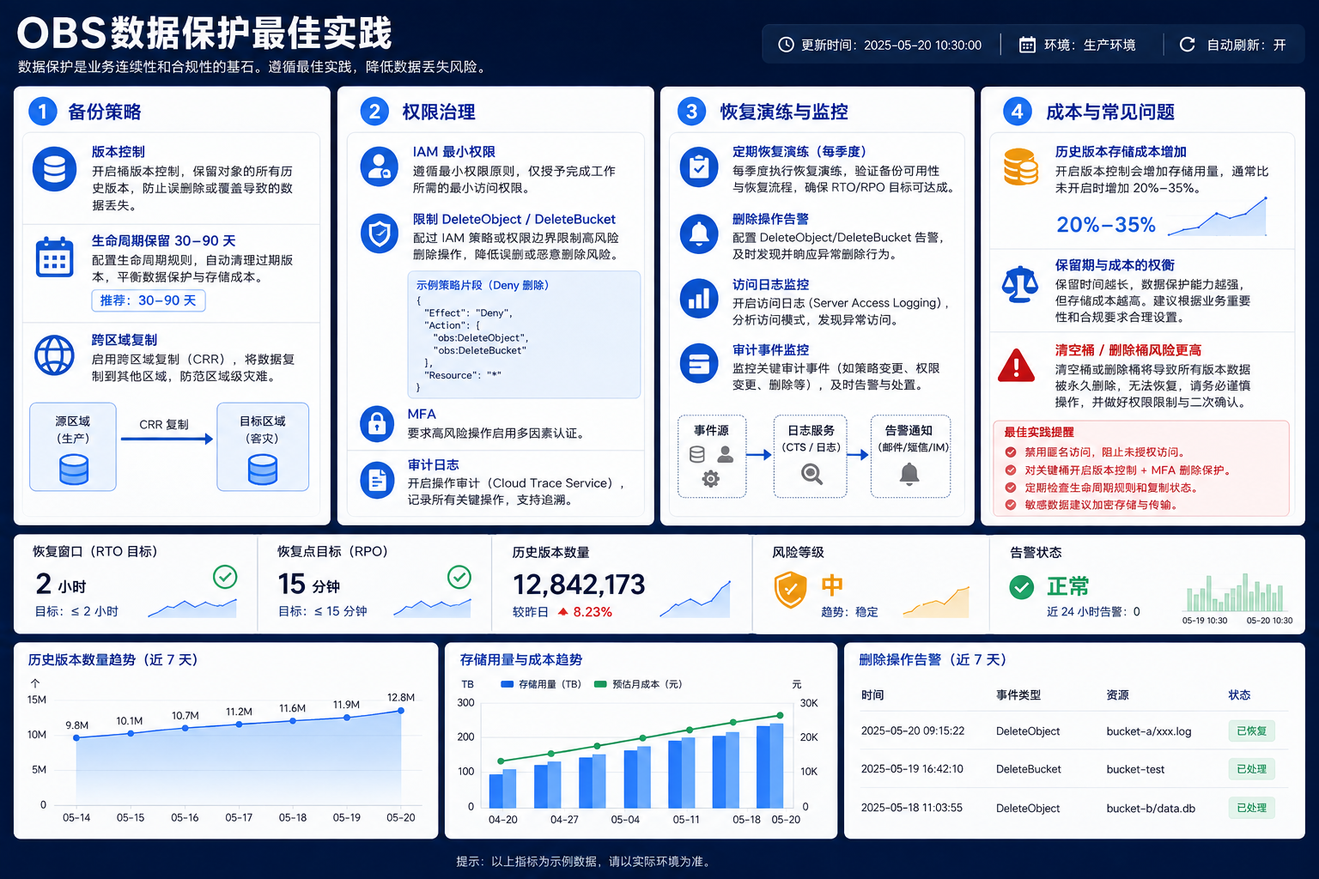The height and width of the screenshot is (879, 1319).
Task: Click the bell icon in the 告警通知 box
Action: click(x=909, y=473)
